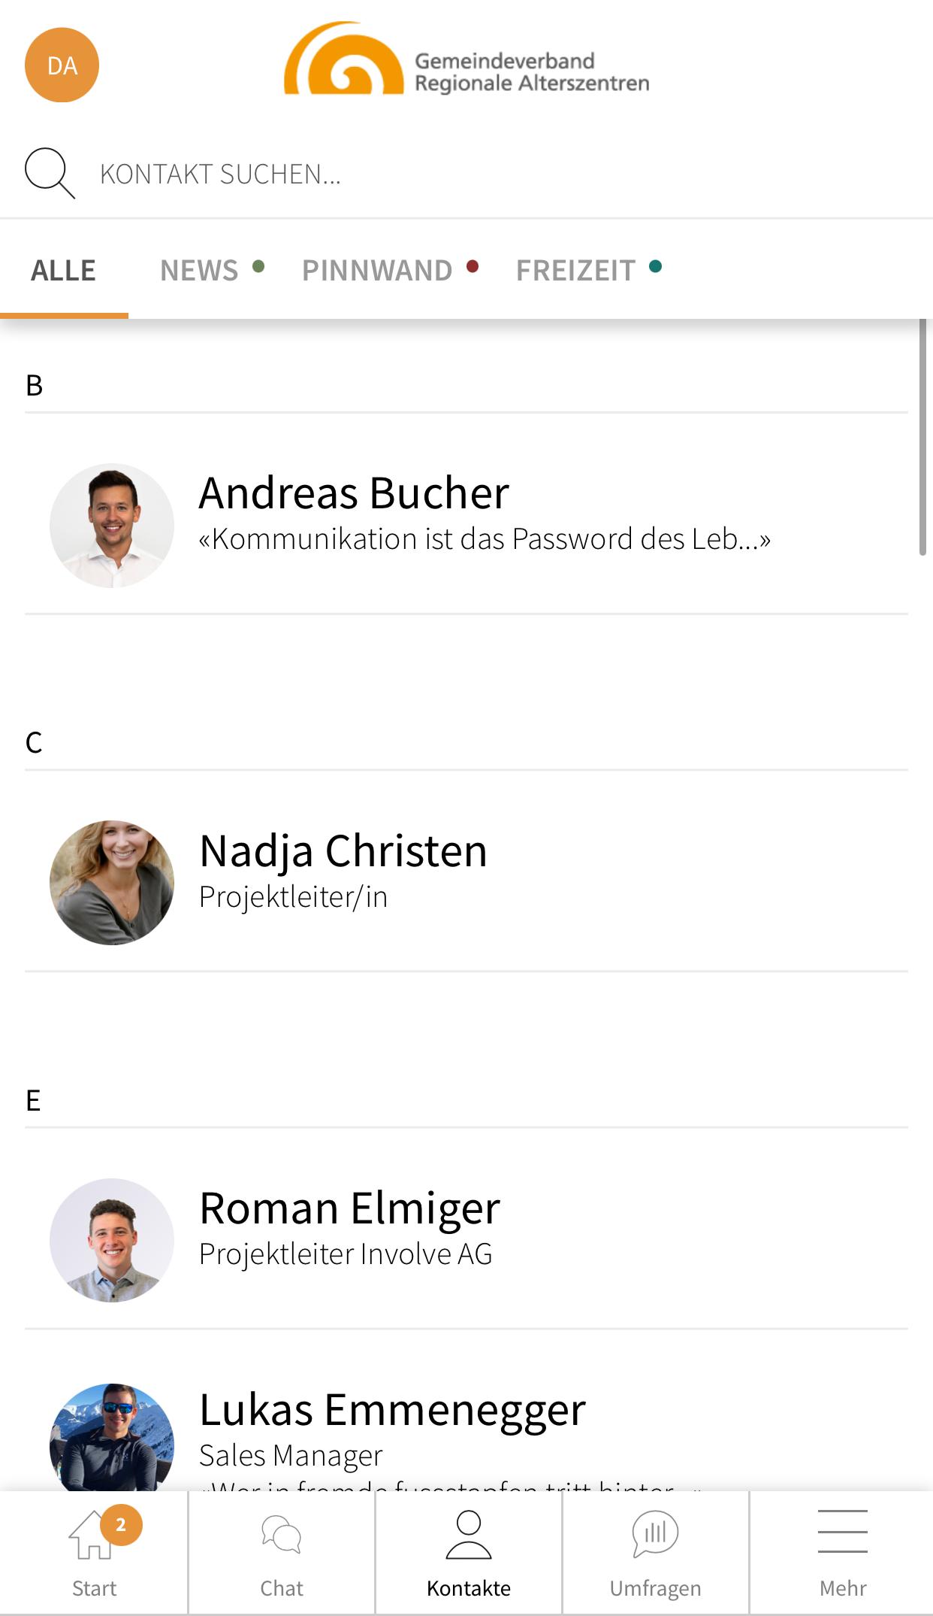Click Roman Elmiger's profile photo
This screenshot has width=933, height=1616.
tap(112, 1240)
